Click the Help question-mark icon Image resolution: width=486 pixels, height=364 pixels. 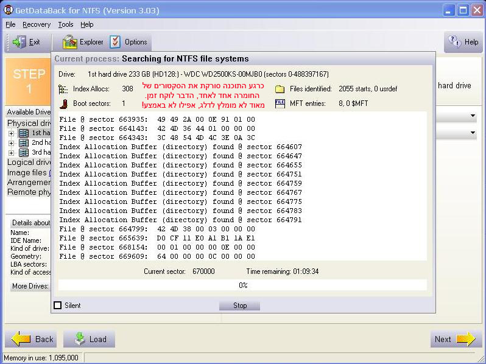click(455, 41)
